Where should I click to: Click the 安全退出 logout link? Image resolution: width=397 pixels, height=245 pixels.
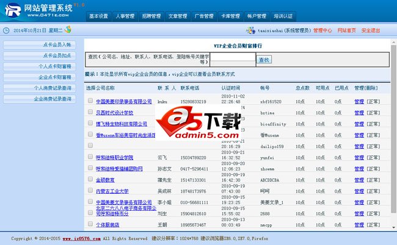click(x=371, y=30)
